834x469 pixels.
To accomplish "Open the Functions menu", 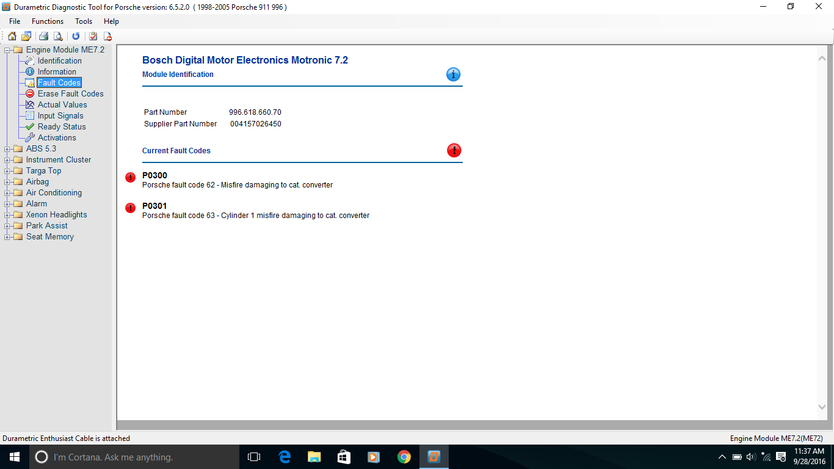I will tap(48, 21).
